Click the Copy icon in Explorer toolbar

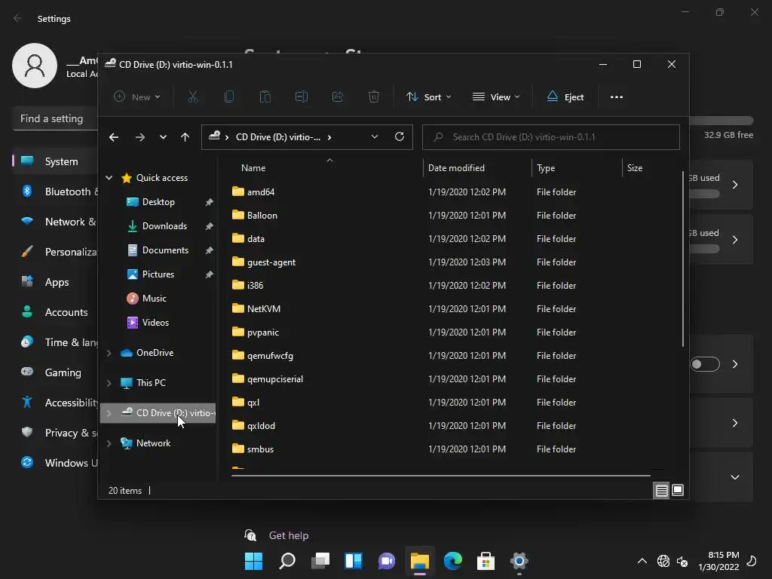tap(229, 97)
